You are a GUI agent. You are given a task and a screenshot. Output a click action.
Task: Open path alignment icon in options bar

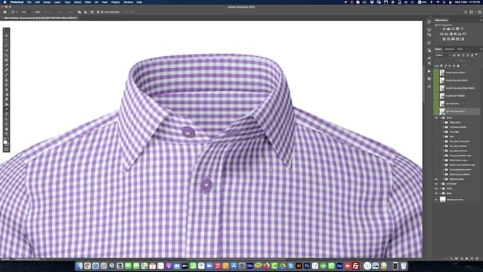(86, 12)
